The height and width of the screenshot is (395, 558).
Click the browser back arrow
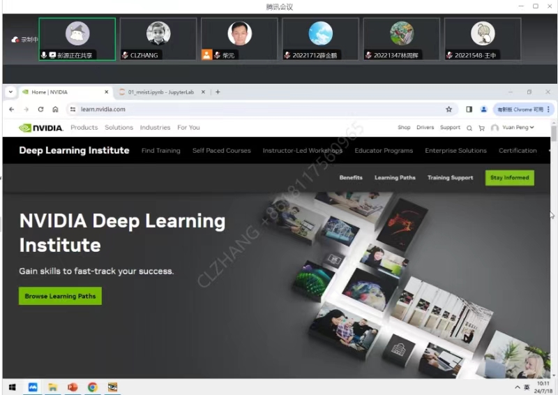[x=11, y=110]
